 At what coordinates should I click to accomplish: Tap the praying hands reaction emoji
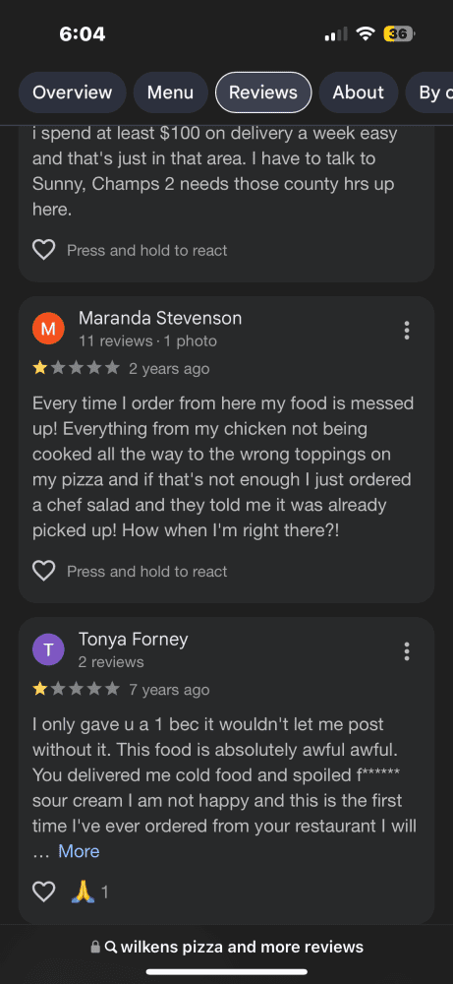[83, 892]
